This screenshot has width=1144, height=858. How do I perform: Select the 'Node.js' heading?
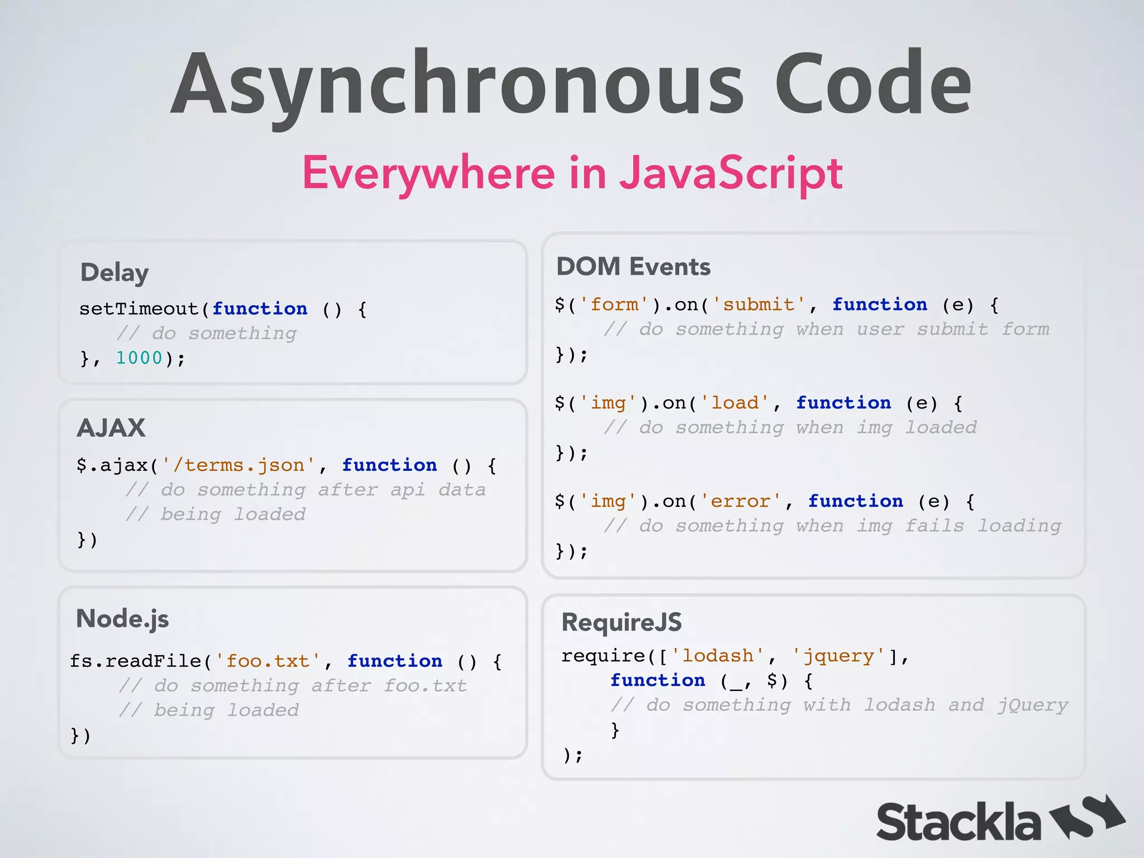pyautogui.click(x=122, y=619)
